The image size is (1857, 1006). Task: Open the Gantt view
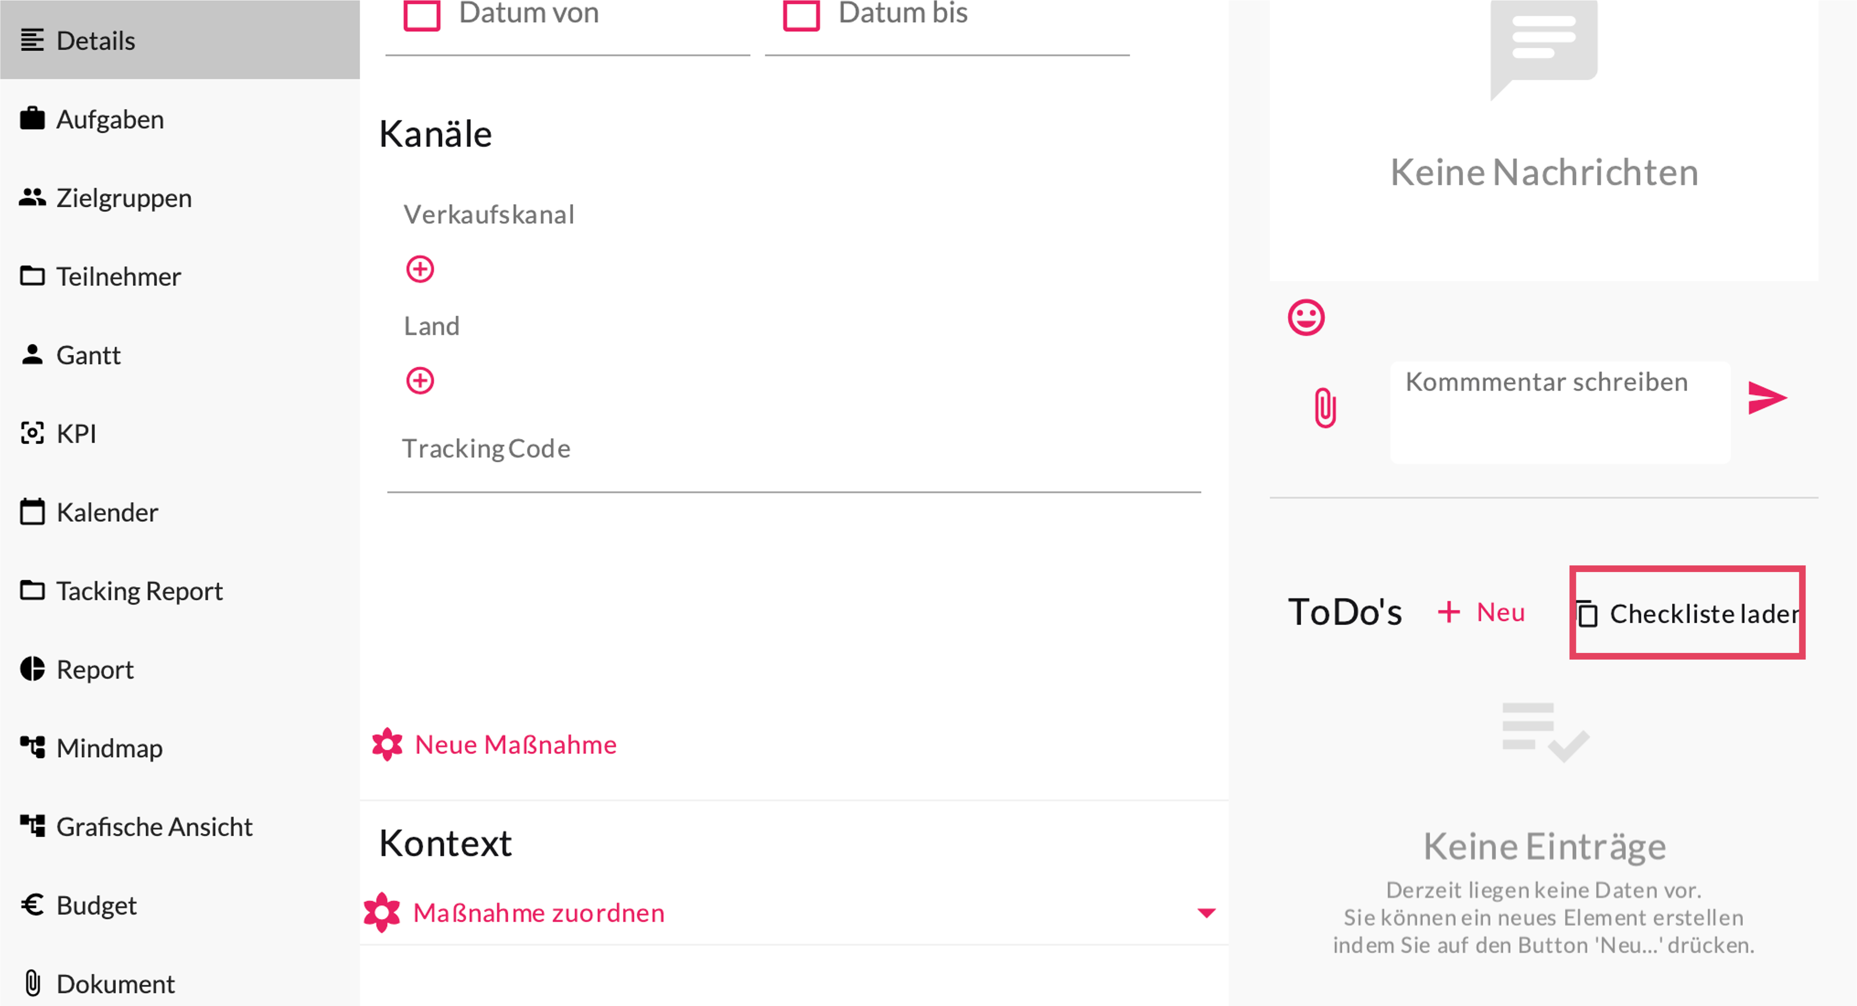tap(88, 354)
